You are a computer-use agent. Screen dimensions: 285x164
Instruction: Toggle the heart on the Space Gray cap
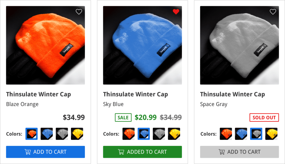[273, 12]
